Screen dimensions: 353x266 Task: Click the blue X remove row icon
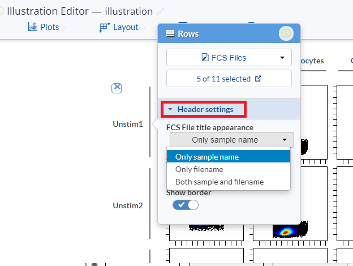[x=117, y=87]
